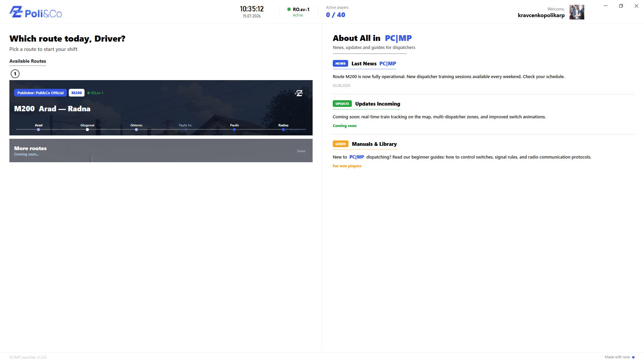Open the user avatar picture
This screenshot has height=362, width=644.
tap(577, 12)
